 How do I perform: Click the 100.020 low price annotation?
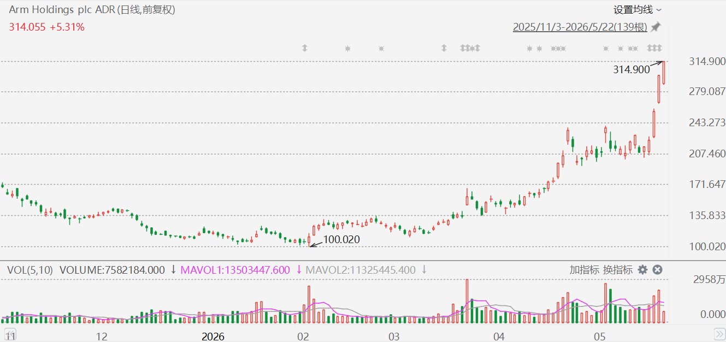click(x=342, y=239)
